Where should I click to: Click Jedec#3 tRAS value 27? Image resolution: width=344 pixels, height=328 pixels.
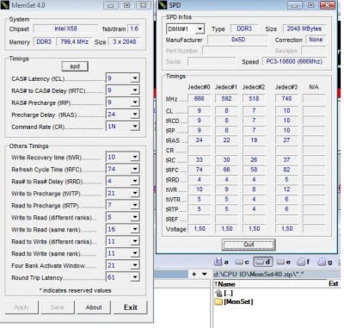[286, 140]
